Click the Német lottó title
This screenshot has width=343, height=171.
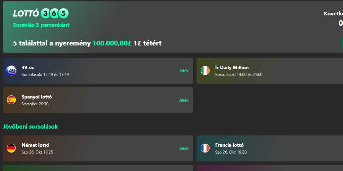[x=35, y=145]
